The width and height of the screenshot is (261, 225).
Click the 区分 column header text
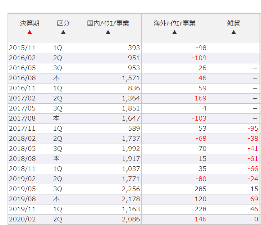pyautogui.click(x=63, y=23)
